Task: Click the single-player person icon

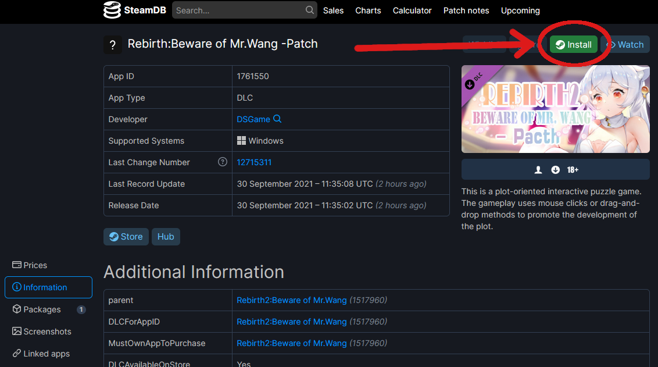Action: [x=538, y=170]
